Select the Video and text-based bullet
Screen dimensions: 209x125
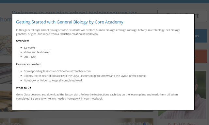37,52
